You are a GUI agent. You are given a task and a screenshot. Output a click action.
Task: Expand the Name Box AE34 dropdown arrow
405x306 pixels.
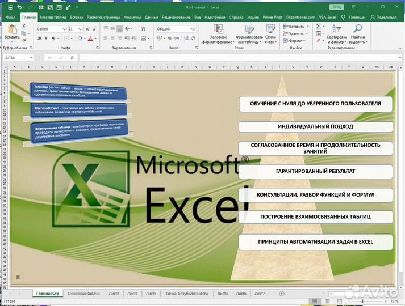(x=31, y=58)
